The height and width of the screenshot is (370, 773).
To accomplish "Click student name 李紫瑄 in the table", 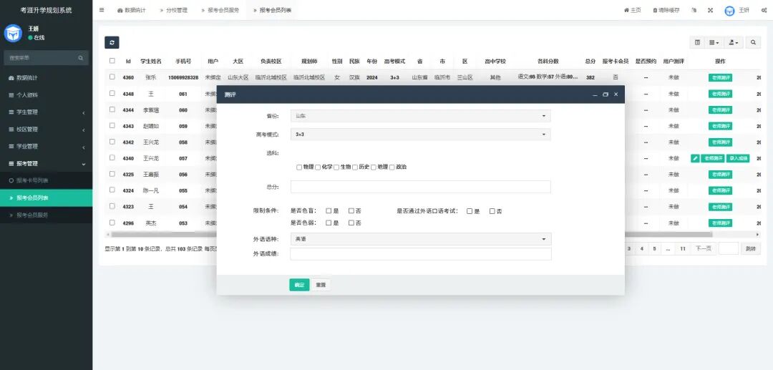I will pyautogui.click(x=151, y=110).
